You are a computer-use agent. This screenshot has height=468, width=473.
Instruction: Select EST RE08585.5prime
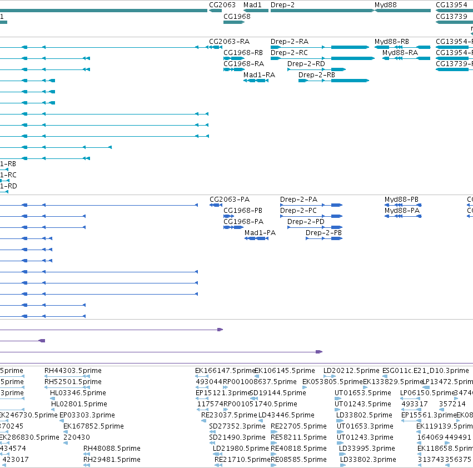point(298,460)
